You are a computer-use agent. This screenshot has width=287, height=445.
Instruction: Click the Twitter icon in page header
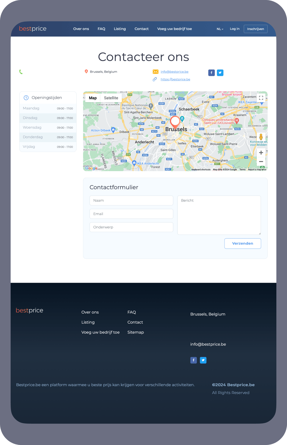point(220,73)
